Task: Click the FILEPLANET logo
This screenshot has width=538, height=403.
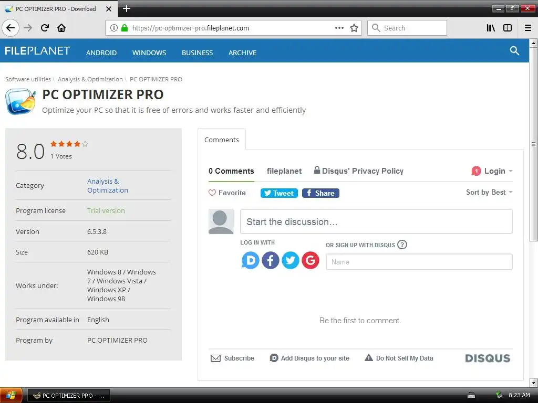Action: (x=37, y=51)
